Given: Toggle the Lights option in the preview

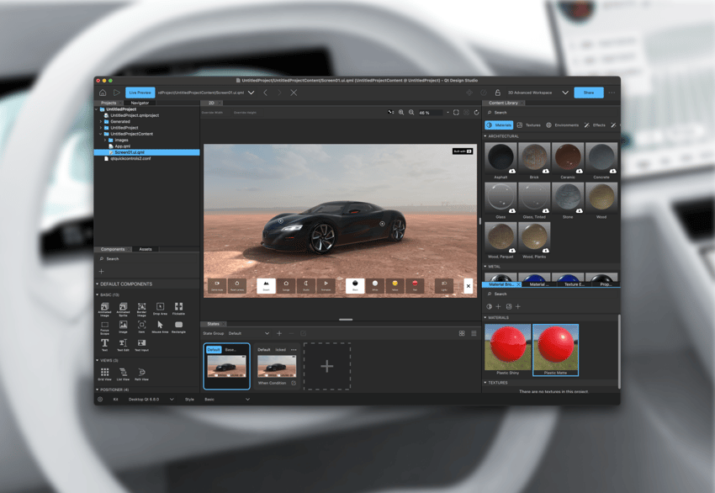Looking at the screenshot, I should [x=442, y=285].
